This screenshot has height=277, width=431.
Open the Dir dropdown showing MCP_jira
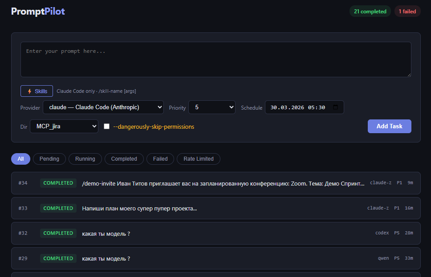pos(64,127)
